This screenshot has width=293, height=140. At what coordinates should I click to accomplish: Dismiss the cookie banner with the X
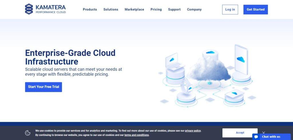[x=264, y=133]
